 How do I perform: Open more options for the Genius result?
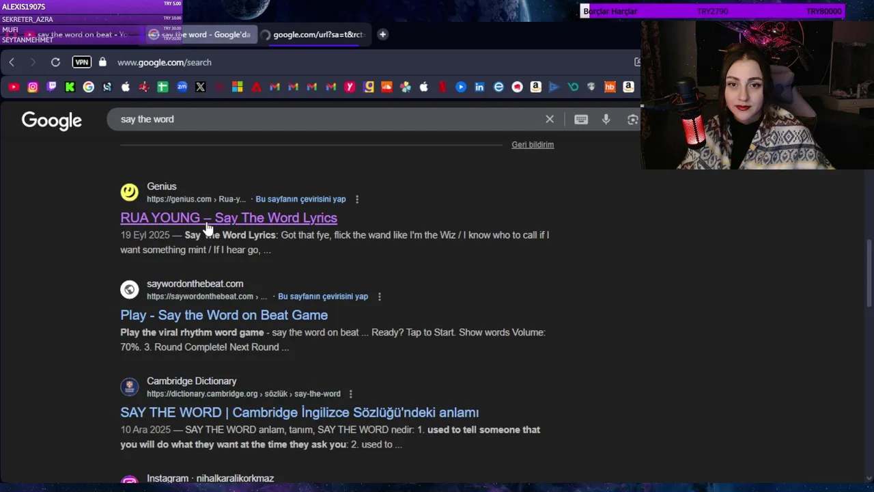coord(357,199)
